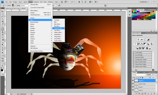
Task: Click the foreground color swatch
Action: 2,70
